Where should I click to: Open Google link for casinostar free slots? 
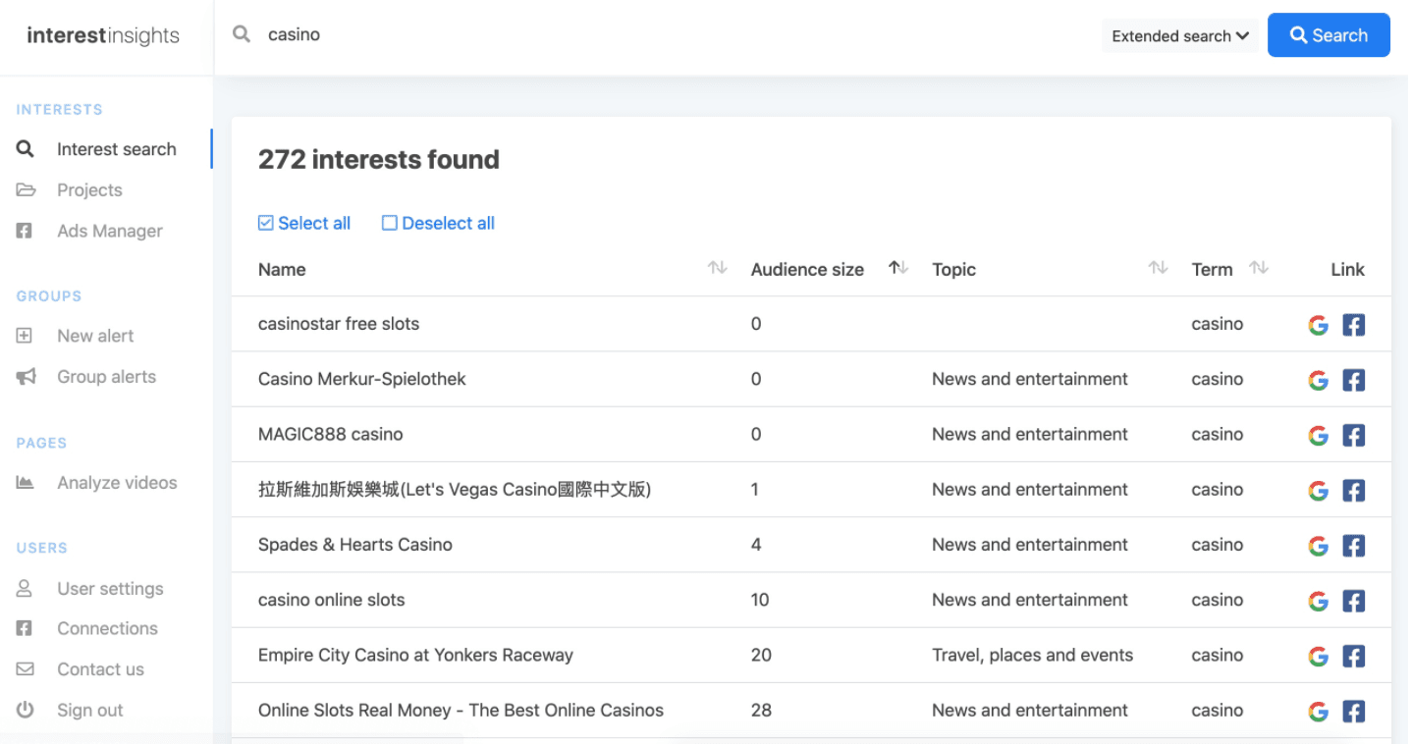coord(1318,325)
